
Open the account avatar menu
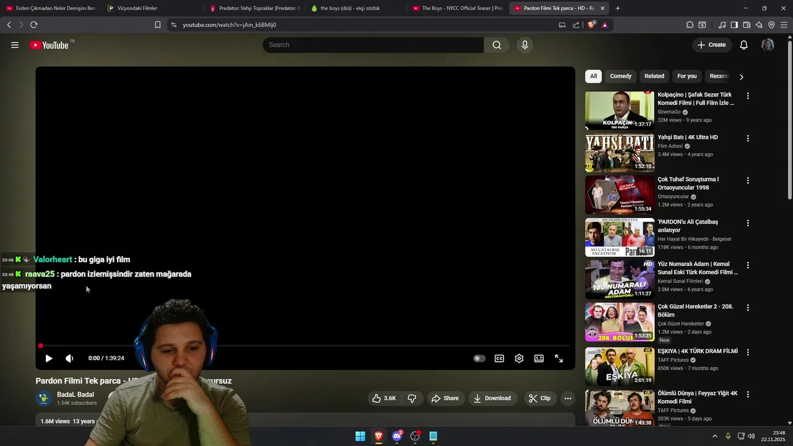click(768, 45)
